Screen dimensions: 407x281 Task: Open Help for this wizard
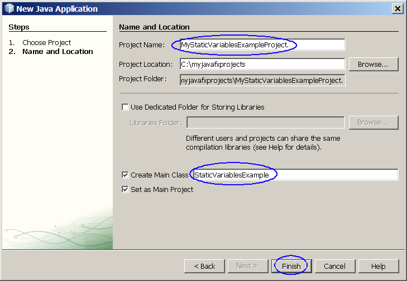pos(378,266)
